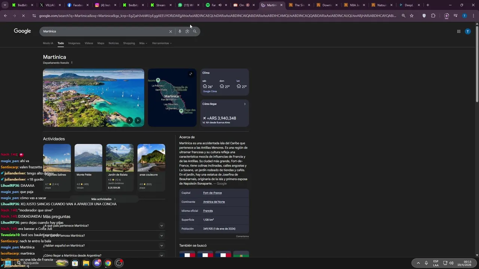Switch to the Facebook browser tab
Image resolution: width=479 pixels, height=269 pixels.
(x=78, y=5)
